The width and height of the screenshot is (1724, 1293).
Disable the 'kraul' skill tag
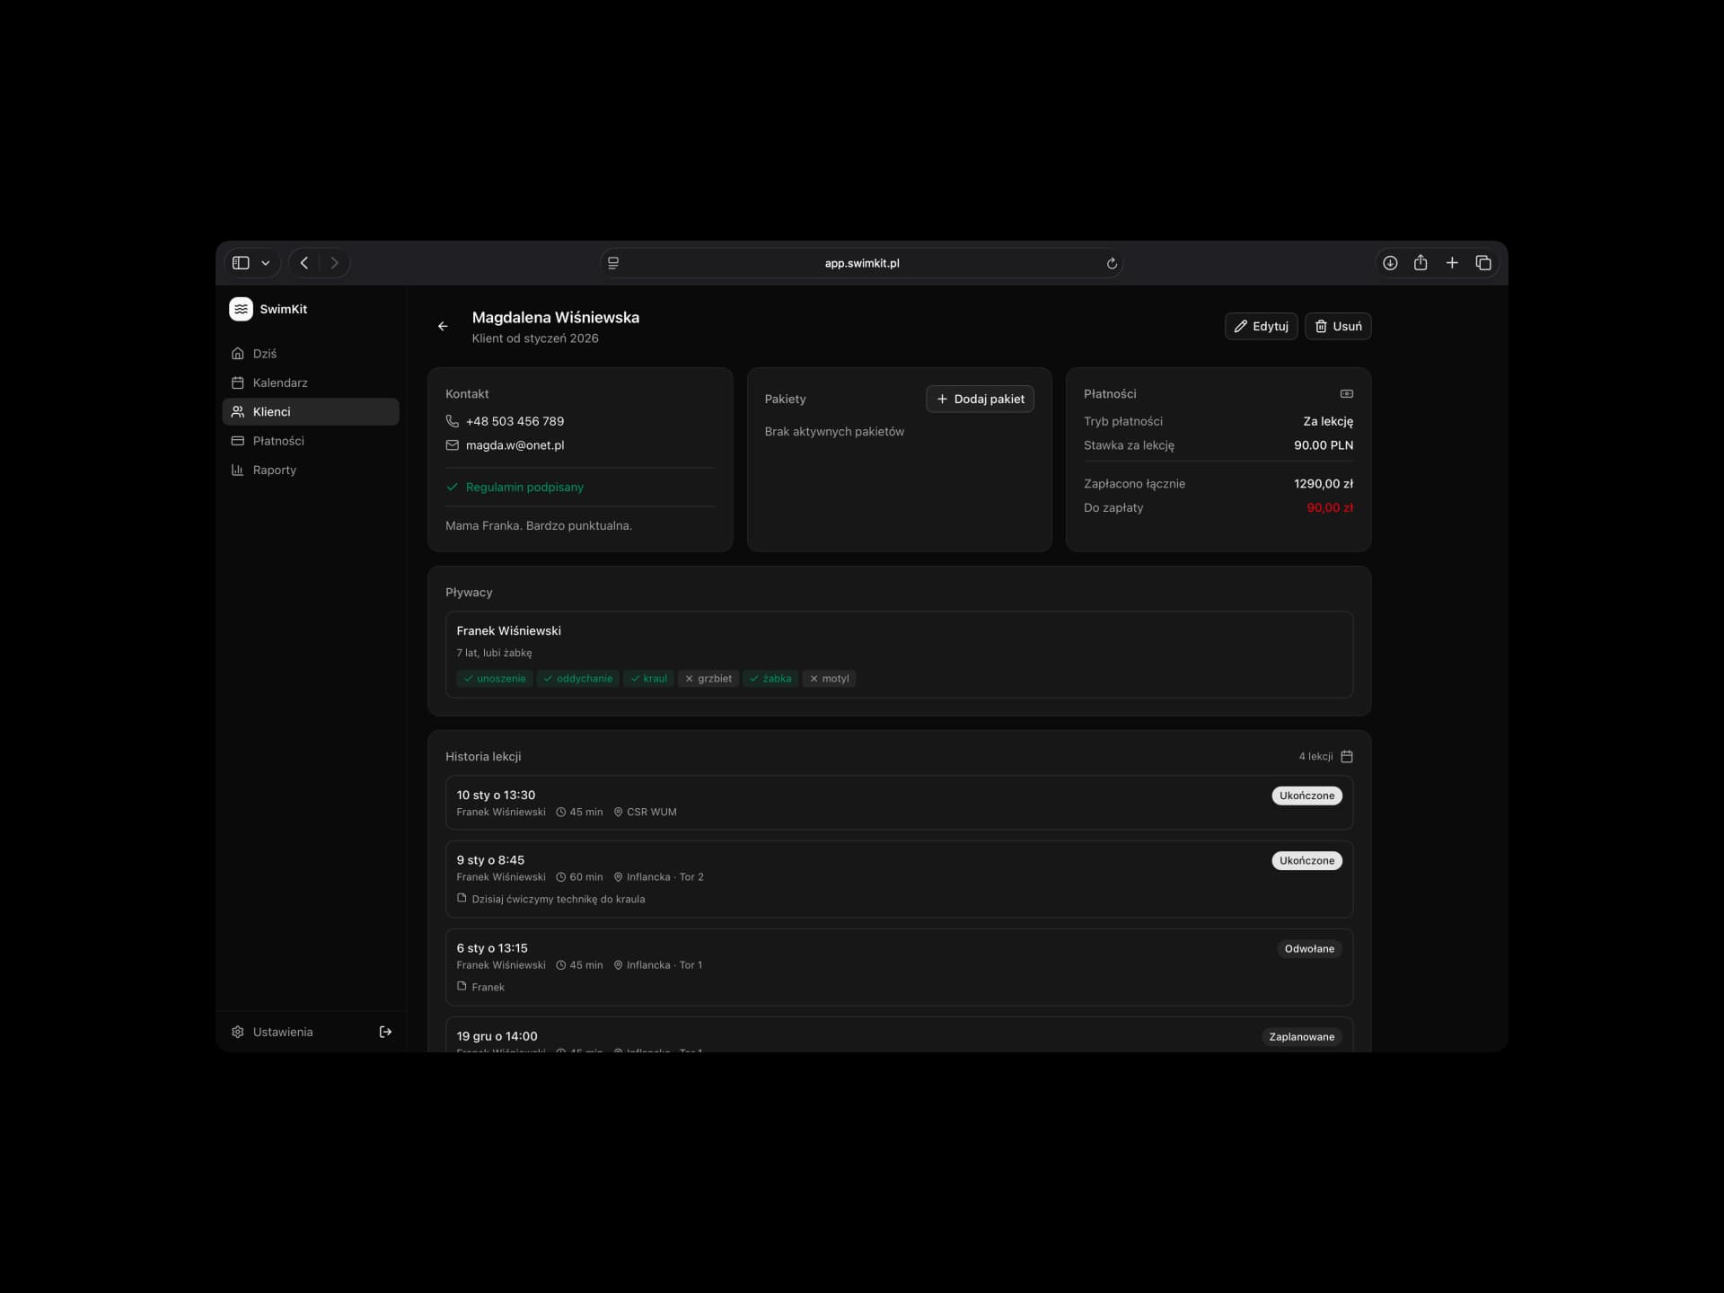648,678
